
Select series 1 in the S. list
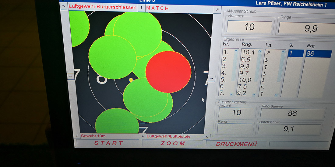click(x=295, y=54)
